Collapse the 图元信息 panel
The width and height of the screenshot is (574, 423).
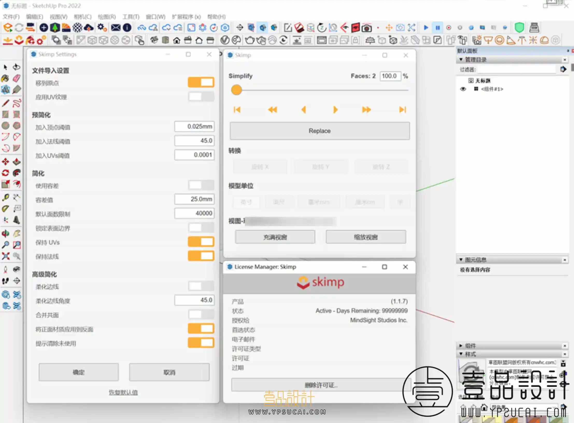461,259
